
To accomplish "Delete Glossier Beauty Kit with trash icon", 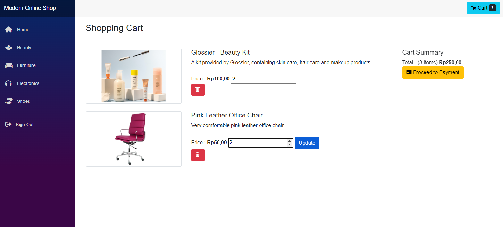I will coord(198,90).
